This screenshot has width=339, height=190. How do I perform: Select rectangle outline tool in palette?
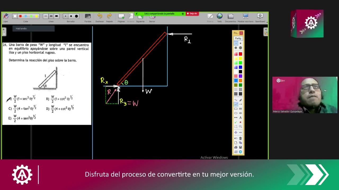click(236, 109)
